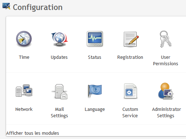Viewport: 186px width, 139px height.
Task: Open the Mail Settings server icon
Action: [x=59, y=92]
